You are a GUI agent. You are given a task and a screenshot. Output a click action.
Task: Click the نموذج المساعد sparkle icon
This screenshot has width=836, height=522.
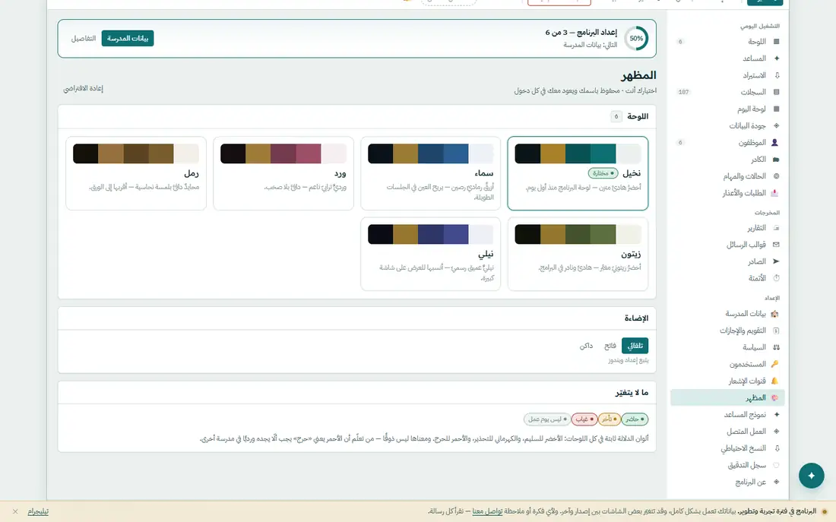click(776, 414)
